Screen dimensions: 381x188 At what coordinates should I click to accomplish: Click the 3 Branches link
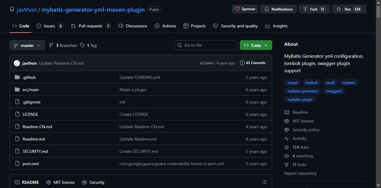click(63, 45)
